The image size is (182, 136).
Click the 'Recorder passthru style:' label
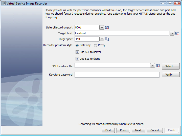click(58, 45)
